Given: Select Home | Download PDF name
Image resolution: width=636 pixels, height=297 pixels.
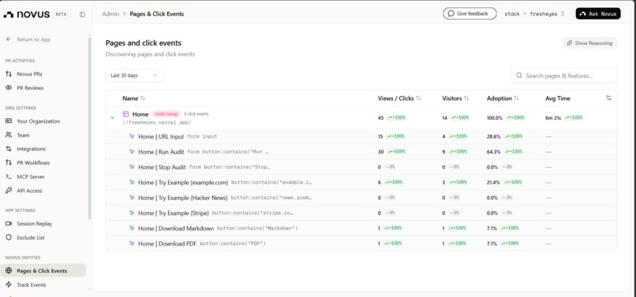Looking at the screenshot, I should pyautogui.click(x=167, y=243).
